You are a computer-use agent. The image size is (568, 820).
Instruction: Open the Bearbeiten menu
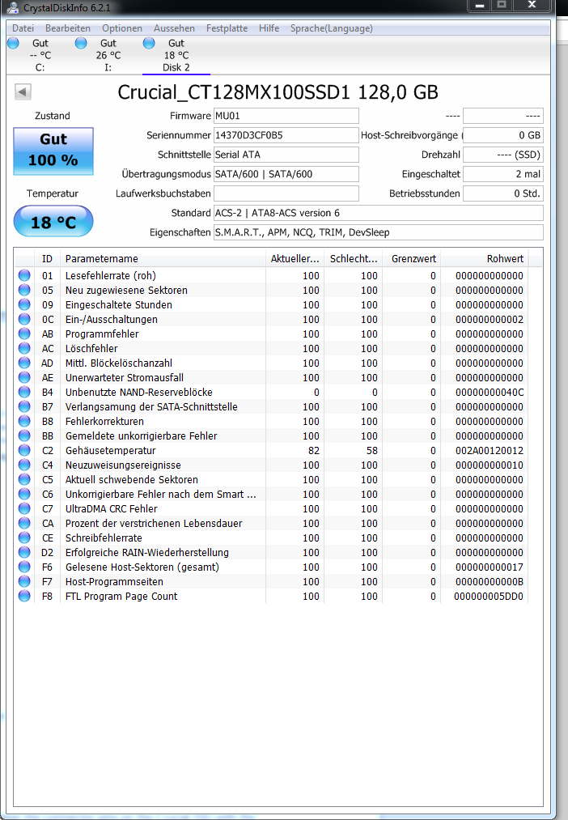pyautogui.click(x=68, y=28)
